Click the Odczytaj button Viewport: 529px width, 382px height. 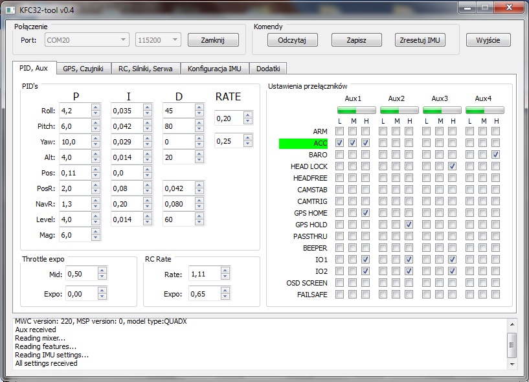pos(292,40)
